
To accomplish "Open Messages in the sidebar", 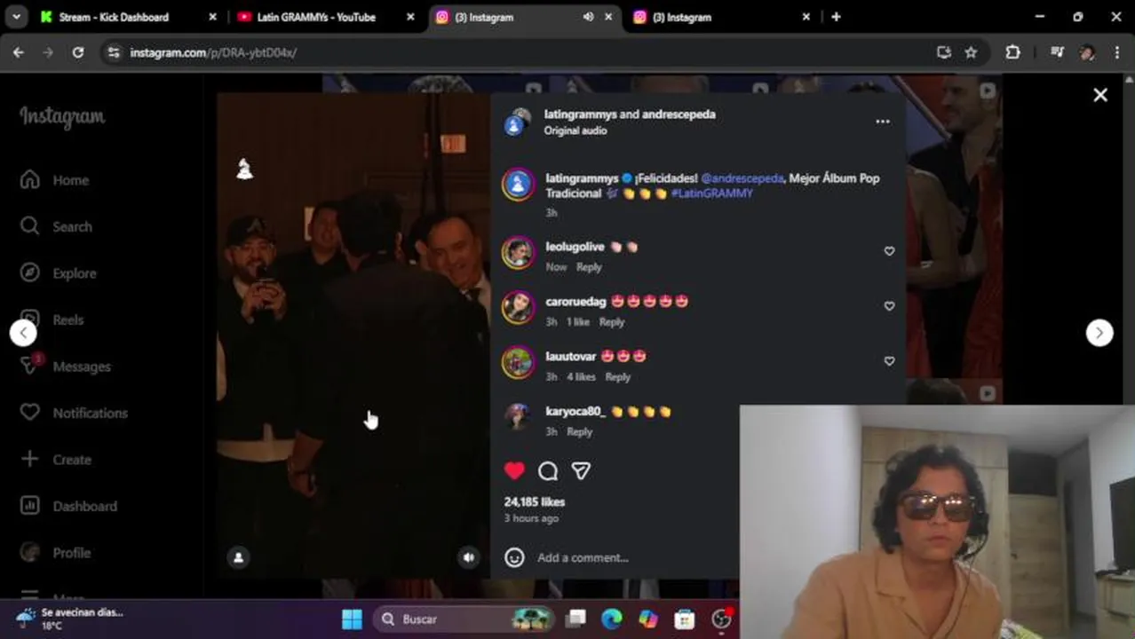I will tap(66, 367).
